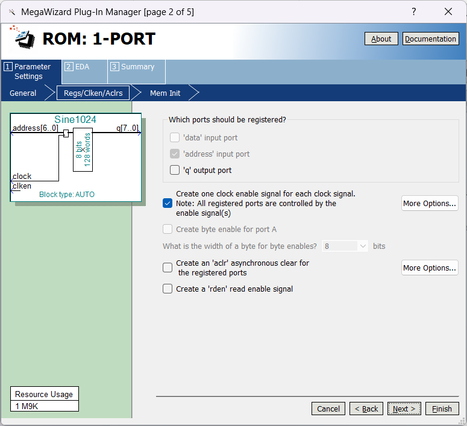This screenshot has height=426, width=467.
Task: Click the wizard wand title bar icon
Action: 12,12
